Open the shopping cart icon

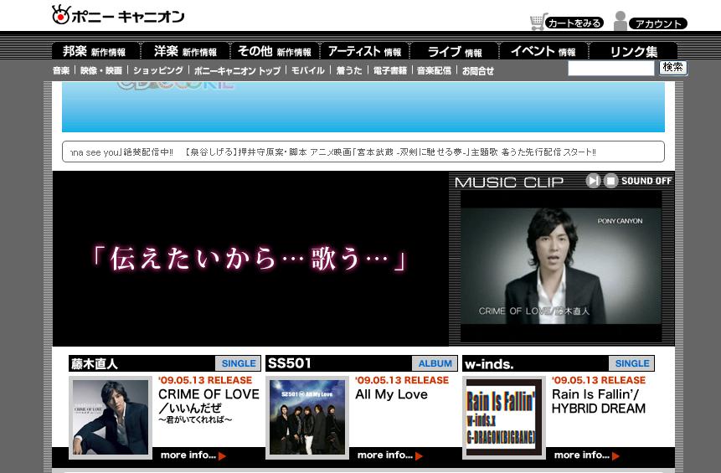tap(538, 22)
